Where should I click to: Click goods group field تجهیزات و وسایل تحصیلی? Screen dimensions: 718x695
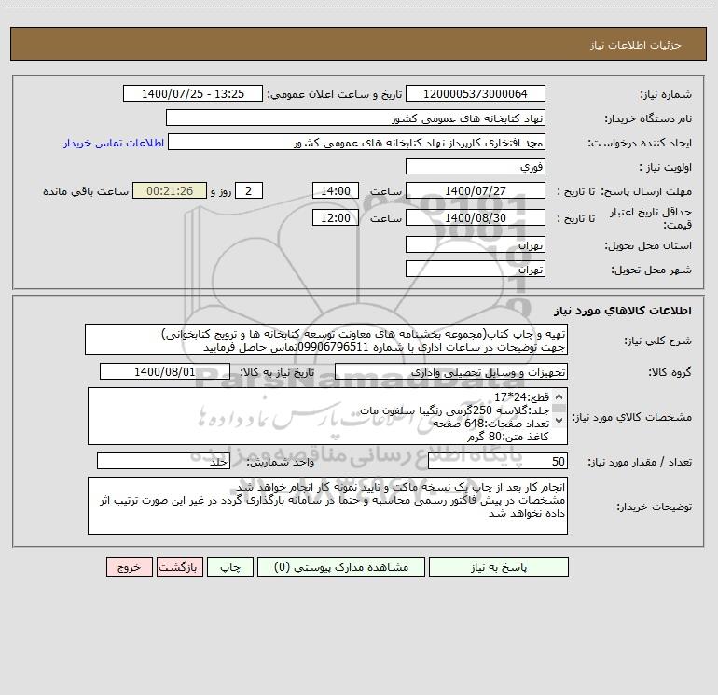pyautogui.click(x=451, y=371)
